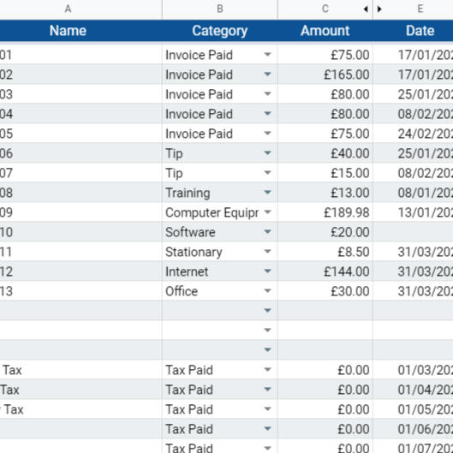Image resolution: width=453 pixels, height=453 pixels.
Task: Select the column C header
Action: click(x=325, y=9)
